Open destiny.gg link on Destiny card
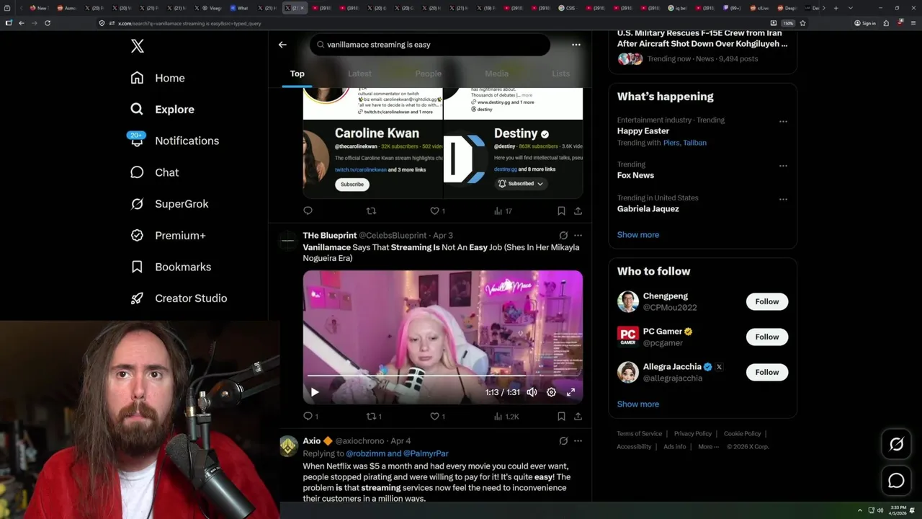922x519 pixels. [505, 169]
